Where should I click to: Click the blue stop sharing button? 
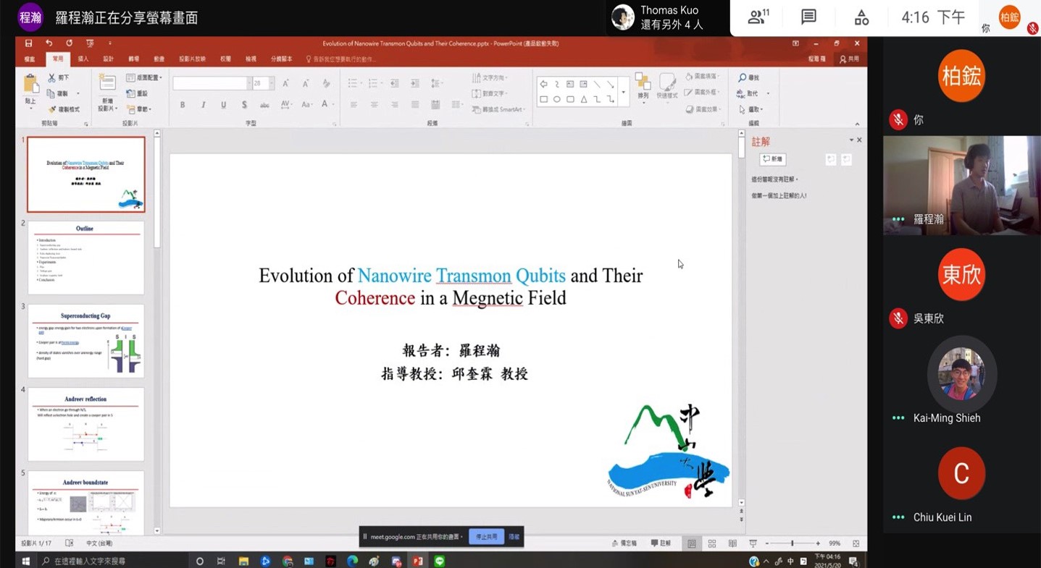(x=486, y=537)
